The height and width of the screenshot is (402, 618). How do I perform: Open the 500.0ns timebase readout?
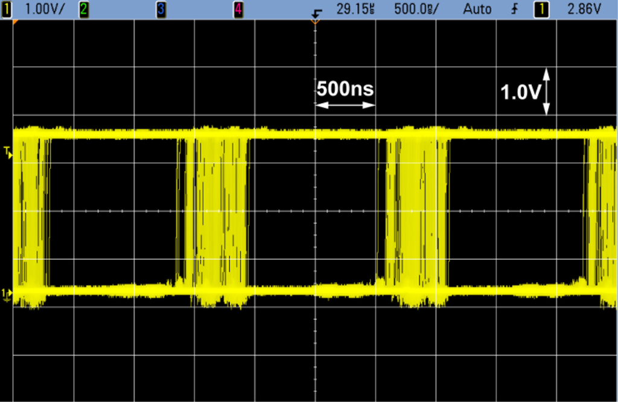(418, 9)
